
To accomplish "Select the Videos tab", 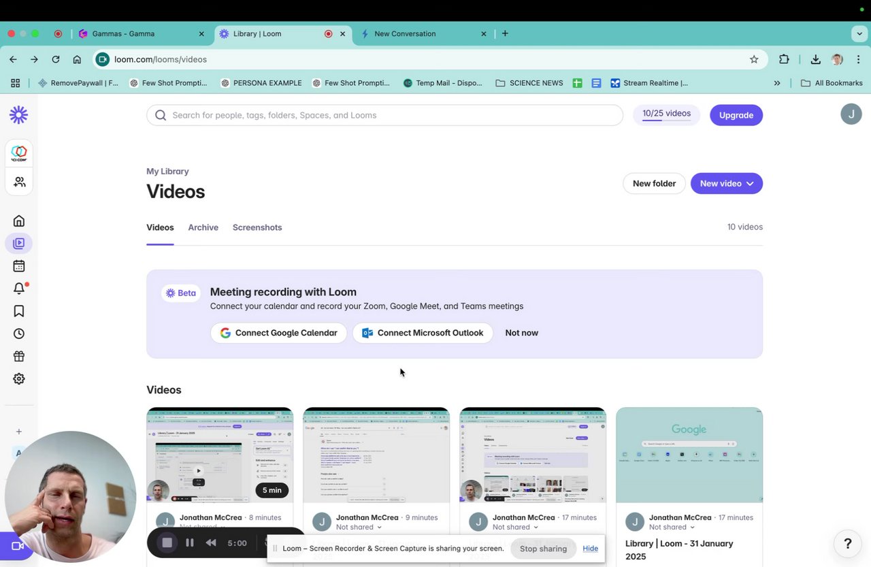I will click(160, 227).
